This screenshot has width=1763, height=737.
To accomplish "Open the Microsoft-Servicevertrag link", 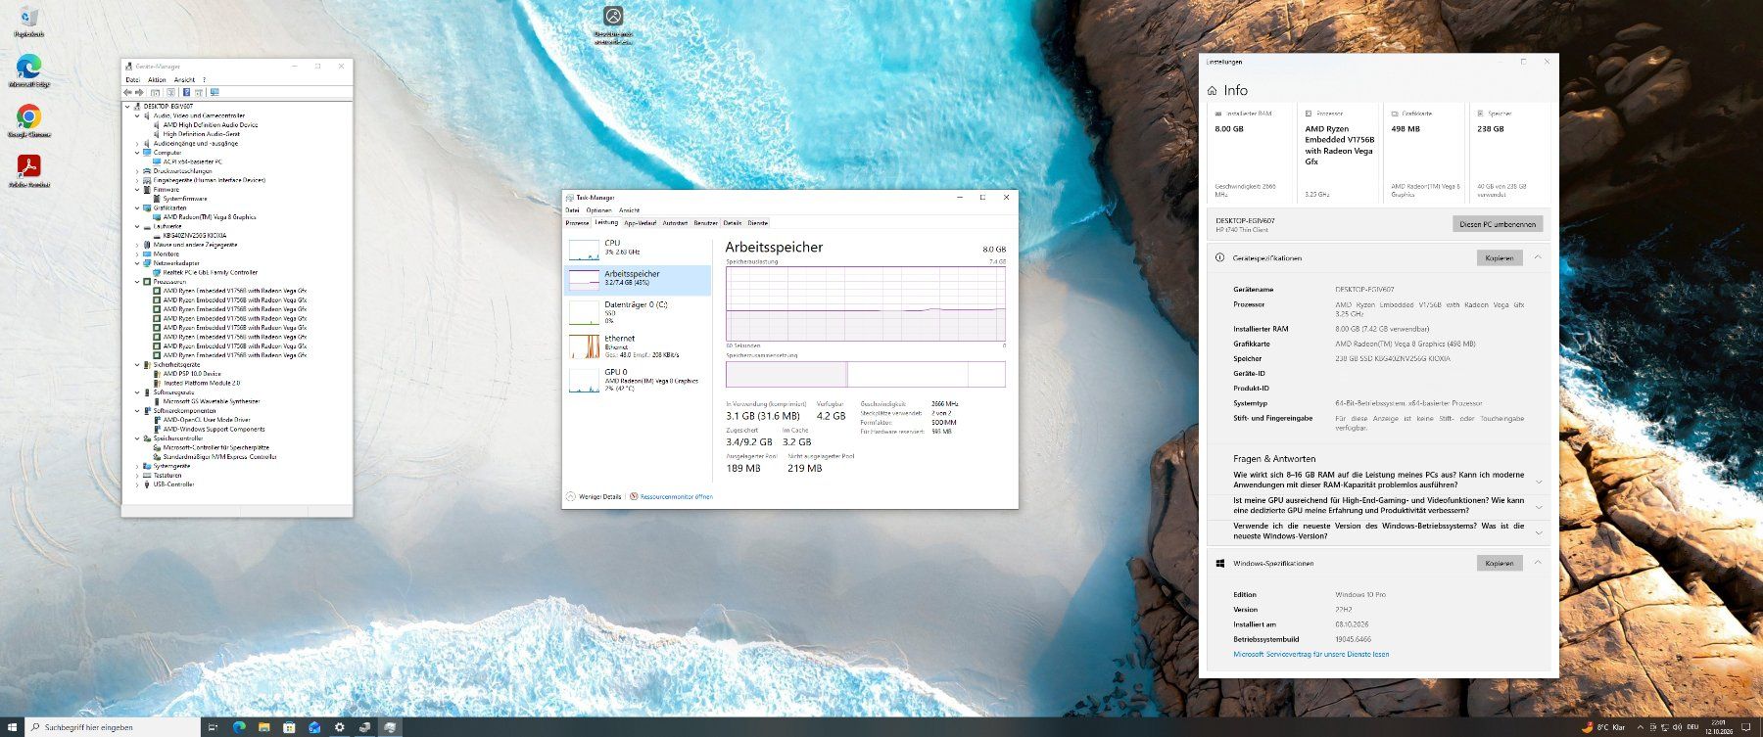I will [1310, 654].
